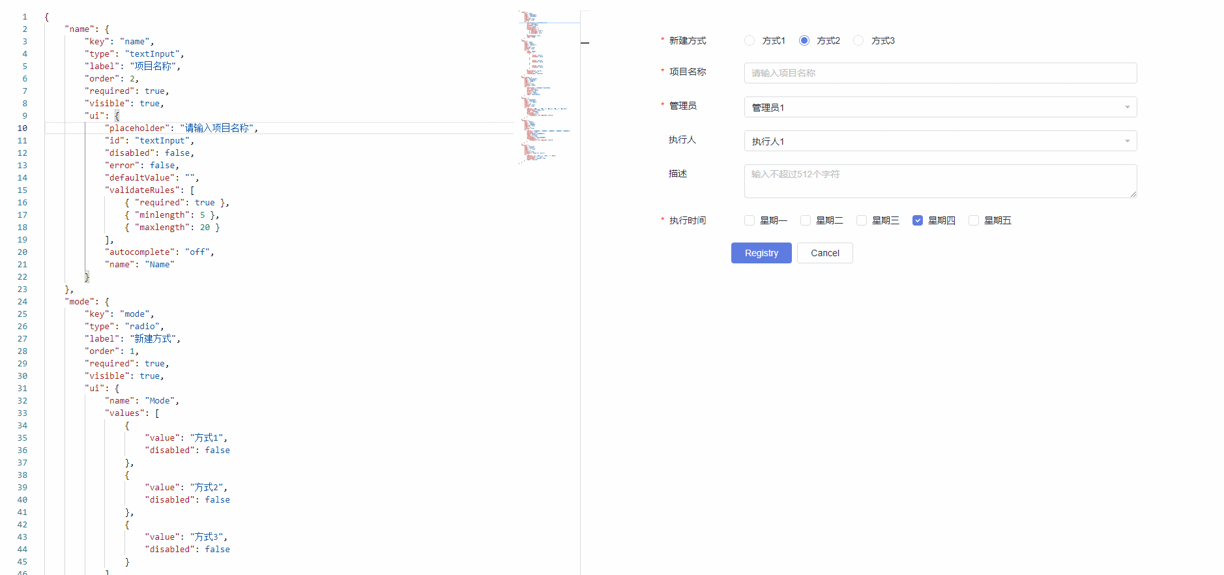
Task: Check the 星期二 checkbox
Action: [x=806, y=220]
